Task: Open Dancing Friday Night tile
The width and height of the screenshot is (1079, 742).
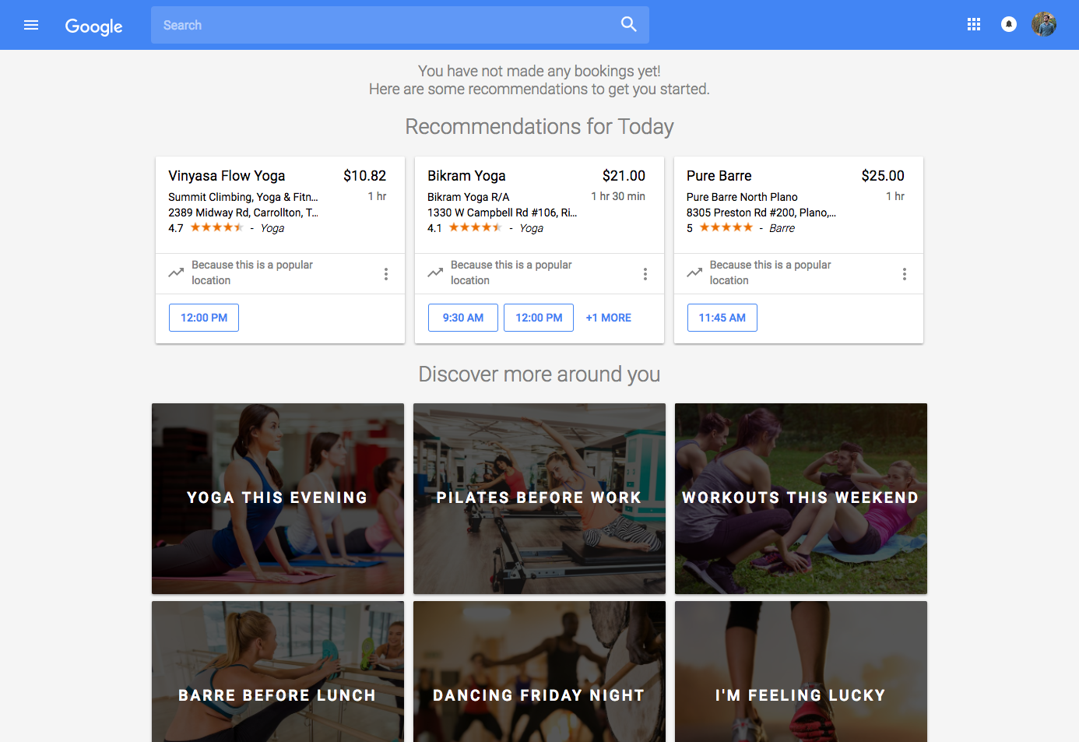Action: click(x=539, y=672)
